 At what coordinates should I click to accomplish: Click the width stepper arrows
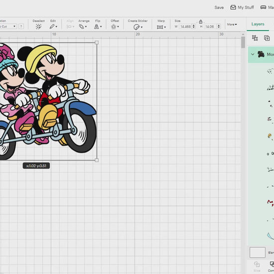(194, 26)
